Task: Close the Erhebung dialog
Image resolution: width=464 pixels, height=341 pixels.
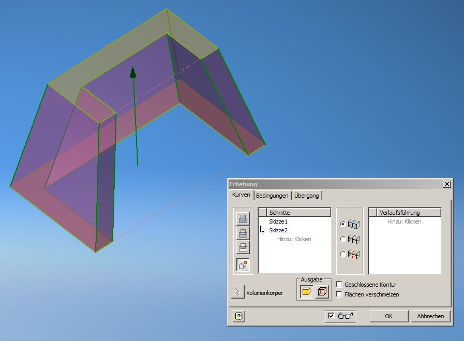Action: pos(446,184)
